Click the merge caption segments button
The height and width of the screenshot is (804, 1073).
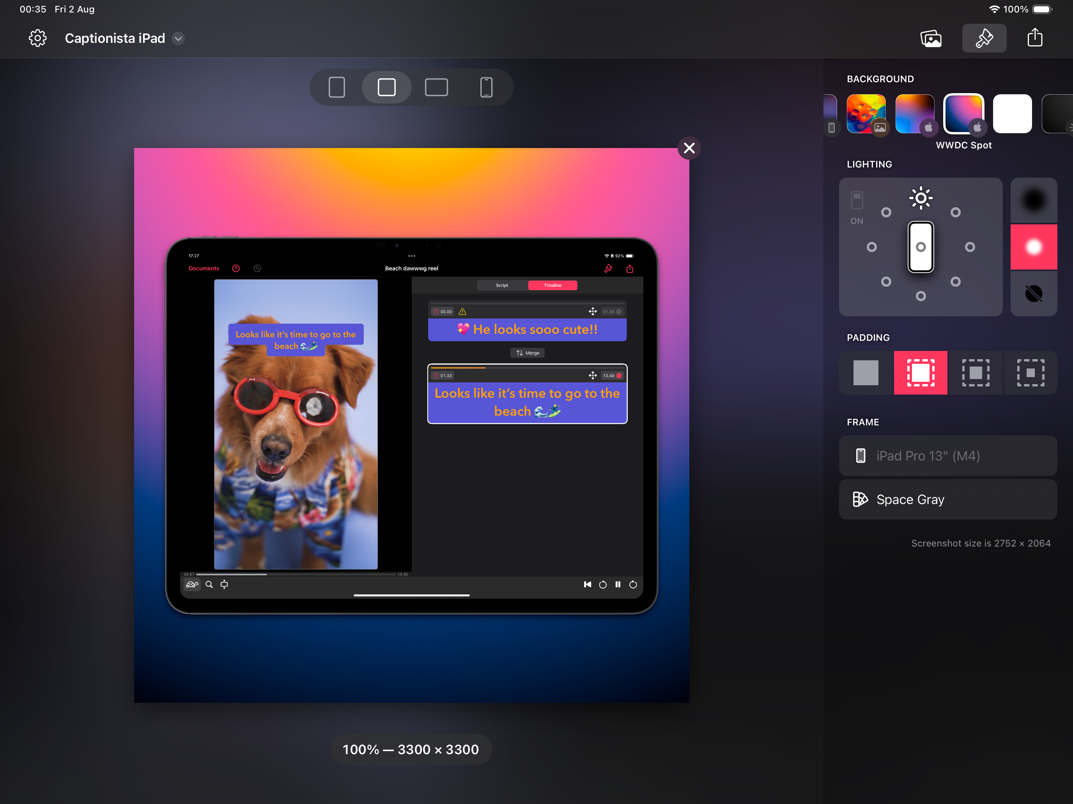pos(528,353)
